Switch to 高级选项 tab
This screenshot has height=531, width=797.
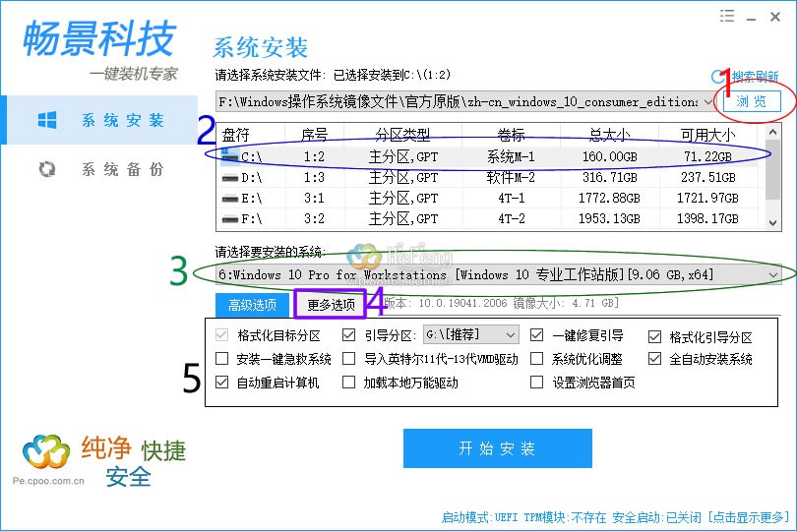point(252,305)
